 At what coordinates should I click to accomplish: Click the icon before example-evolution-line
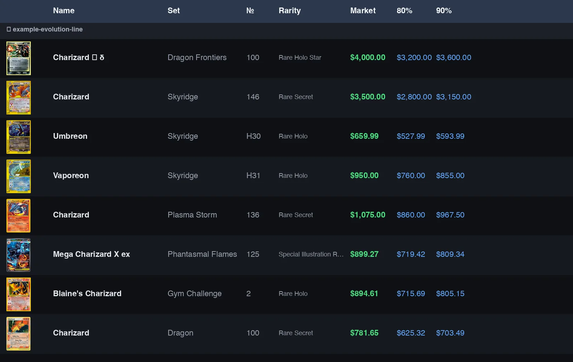click(9, 29)
